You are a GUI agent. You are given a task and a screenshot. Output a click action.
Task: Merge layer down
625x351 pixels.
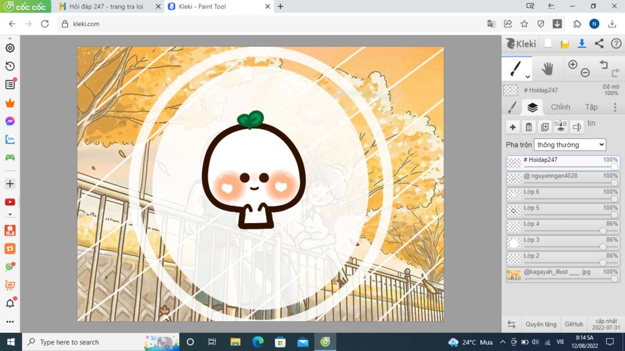point(561,127)
